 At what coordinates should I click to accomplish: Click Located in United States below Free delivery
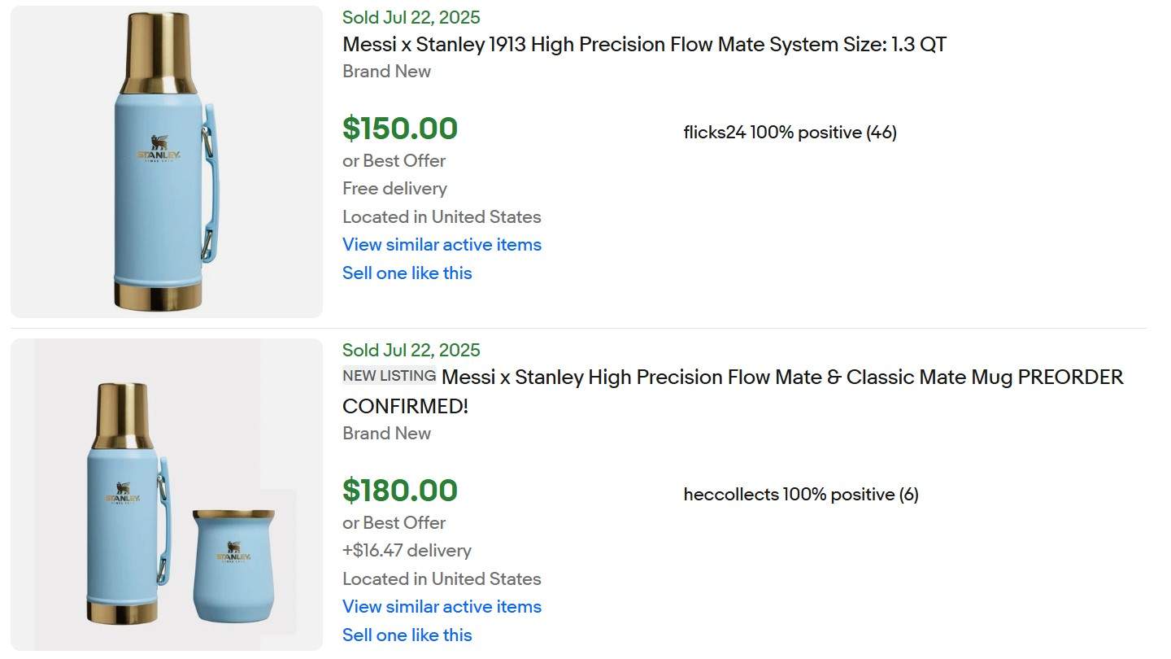442,217
